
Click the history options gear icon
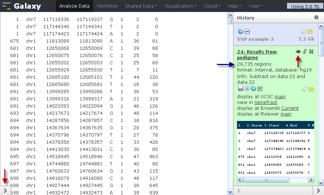click(x=316, y=17)
